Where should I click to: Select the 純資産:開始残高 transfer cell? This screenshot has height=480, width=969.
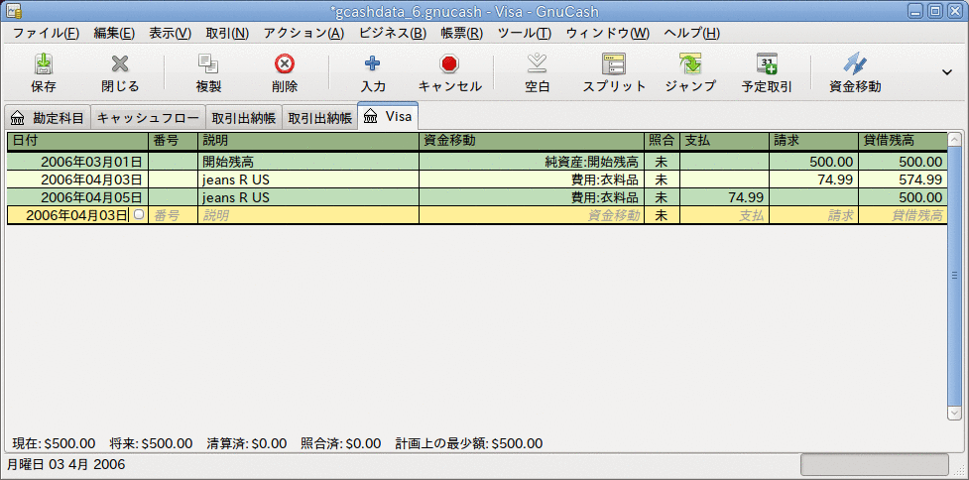(532, 163)
